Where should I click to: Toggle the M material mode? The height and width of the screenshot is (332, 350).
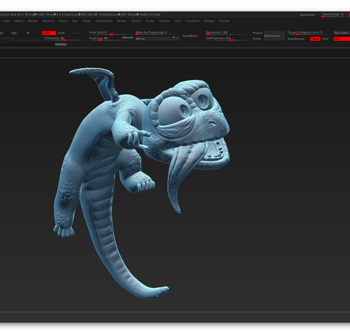[x=33, y=33]
